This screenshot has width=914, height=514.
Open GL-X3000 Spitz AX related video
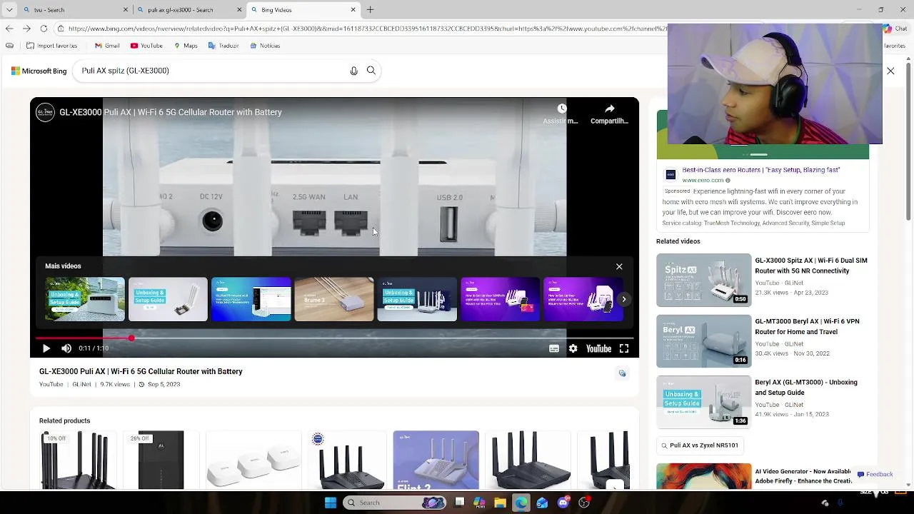(763, 280)
